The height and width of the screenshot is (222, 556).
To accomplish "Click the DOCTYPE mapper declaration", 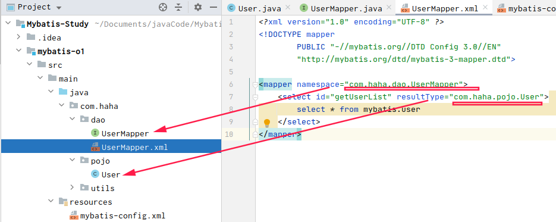I will (x=297, y=35).
